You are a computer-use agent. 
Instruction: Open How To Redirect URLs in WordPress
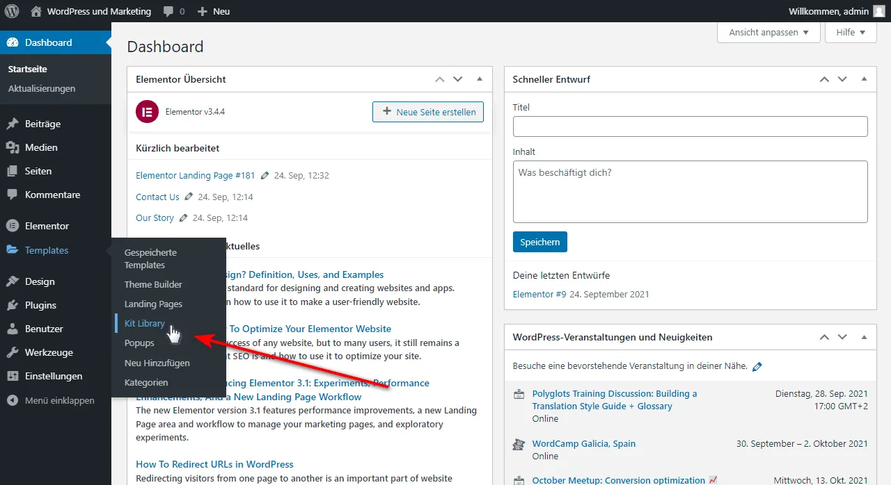click(214, 464)
